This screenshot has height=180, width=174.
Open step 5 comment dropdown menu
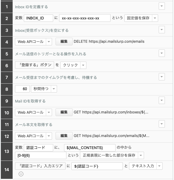(x=162, y=53)
